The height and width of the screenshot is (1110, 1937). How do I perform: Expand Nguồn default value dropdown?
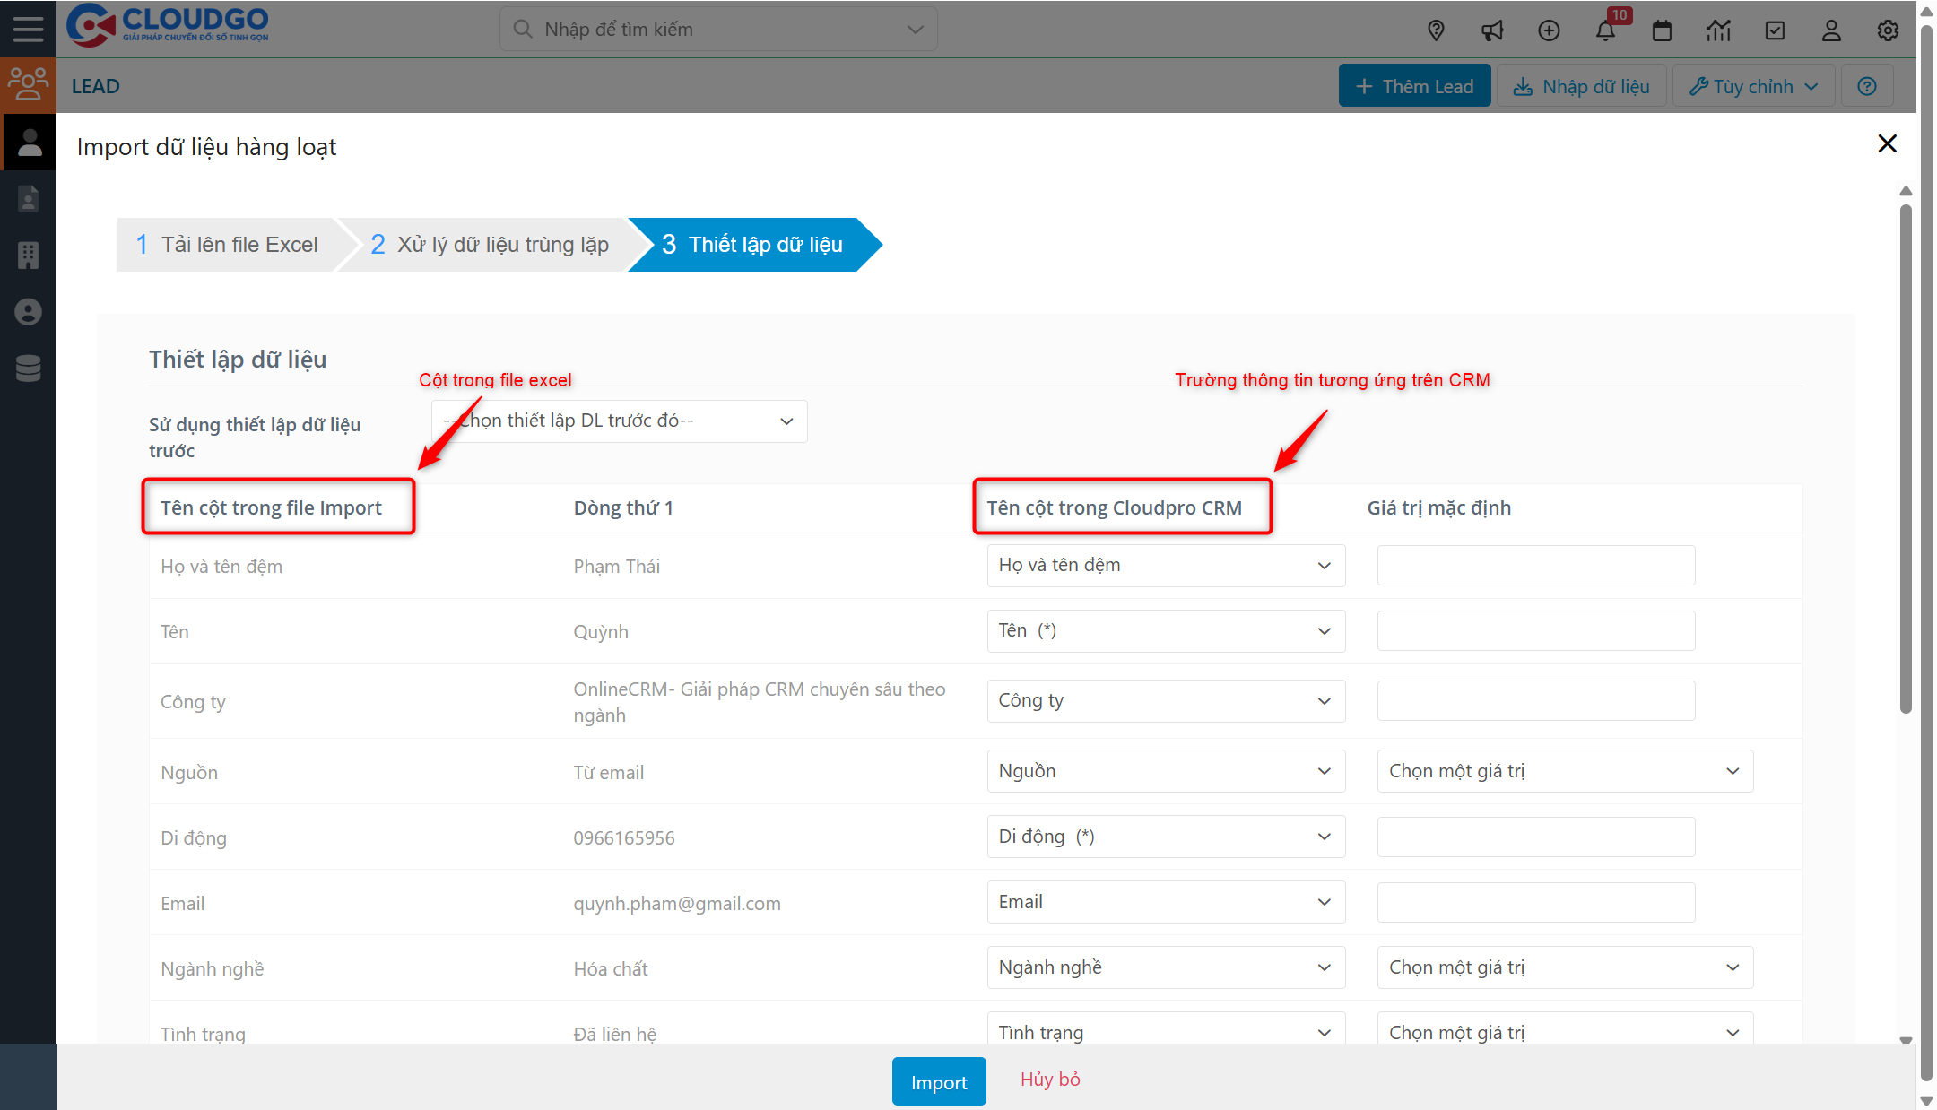click(1564, 771)
